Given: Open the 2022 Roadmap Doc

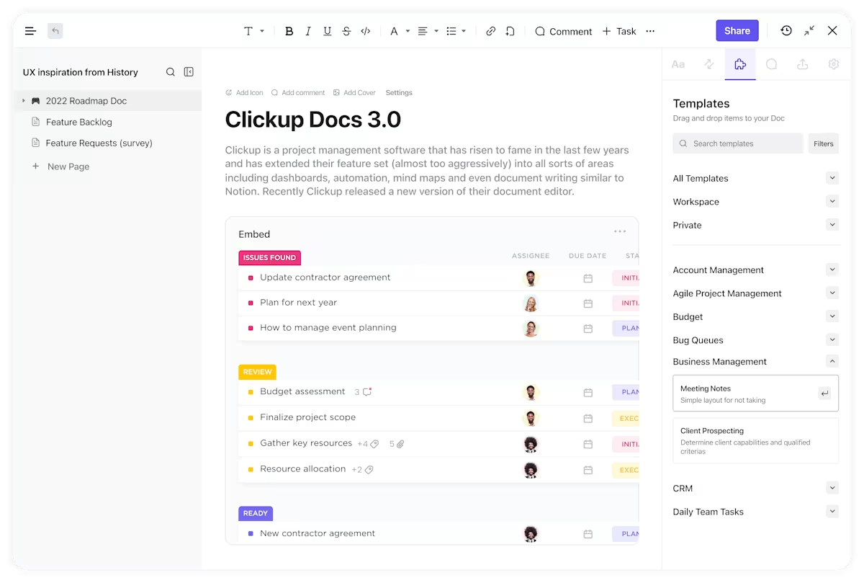Looking at the screenshot, I should click(x=86, y=101).
